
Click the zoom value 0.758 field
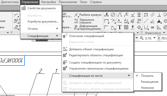148,38
